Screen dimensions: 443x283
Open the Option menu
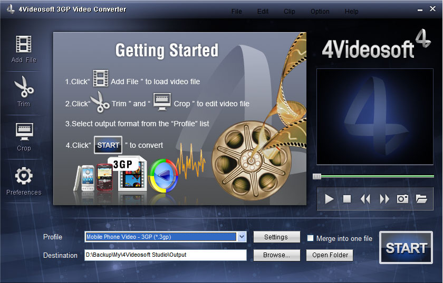coord(320,12)
